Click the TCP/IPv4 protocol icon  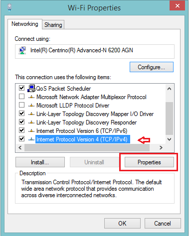[31, 139]
